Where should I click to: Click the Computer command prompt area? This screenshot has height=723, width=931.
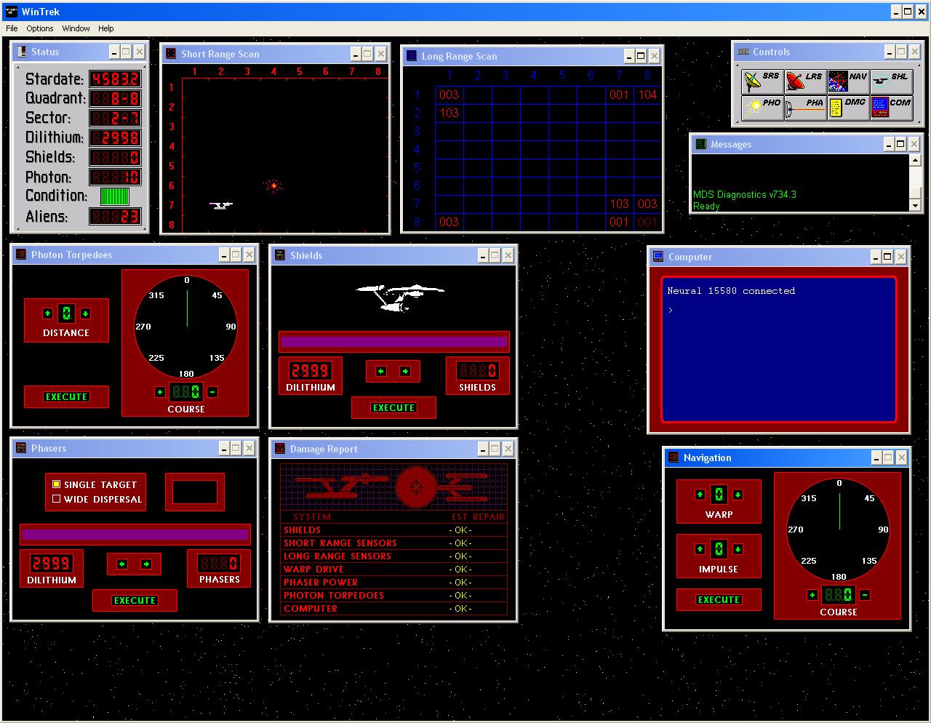click(x=778, y=349)
